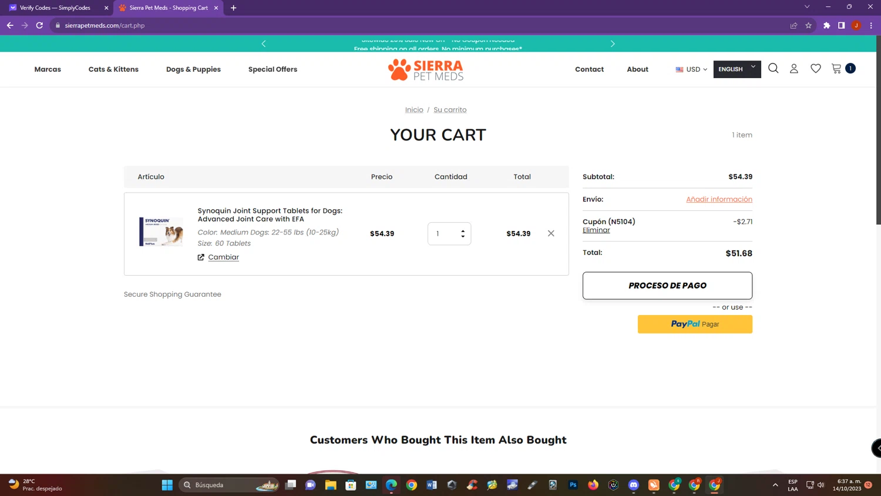The image size is (881, 496).
Task: Open the Dogs & Puppies menu
Action: (x=193, y=69)
